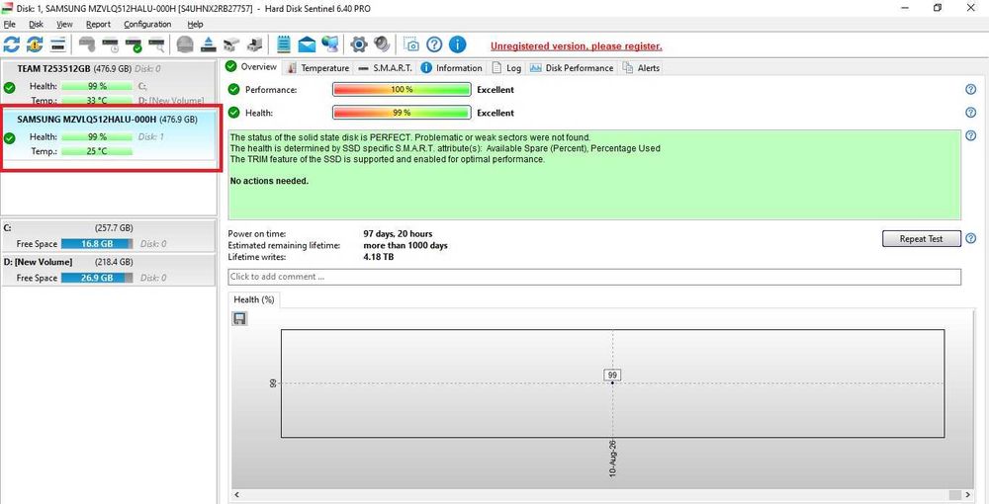Click the blue Refresh arrows toolbar icon

[x=11, y=44]
